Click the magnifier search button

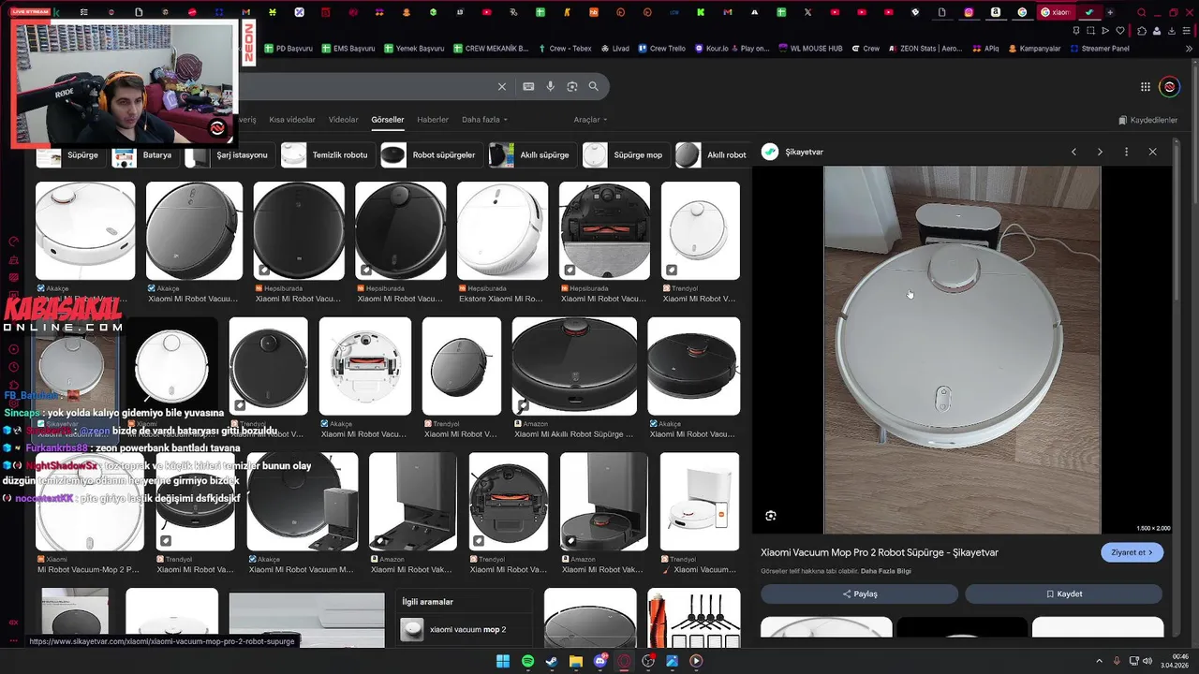point(594,86)
